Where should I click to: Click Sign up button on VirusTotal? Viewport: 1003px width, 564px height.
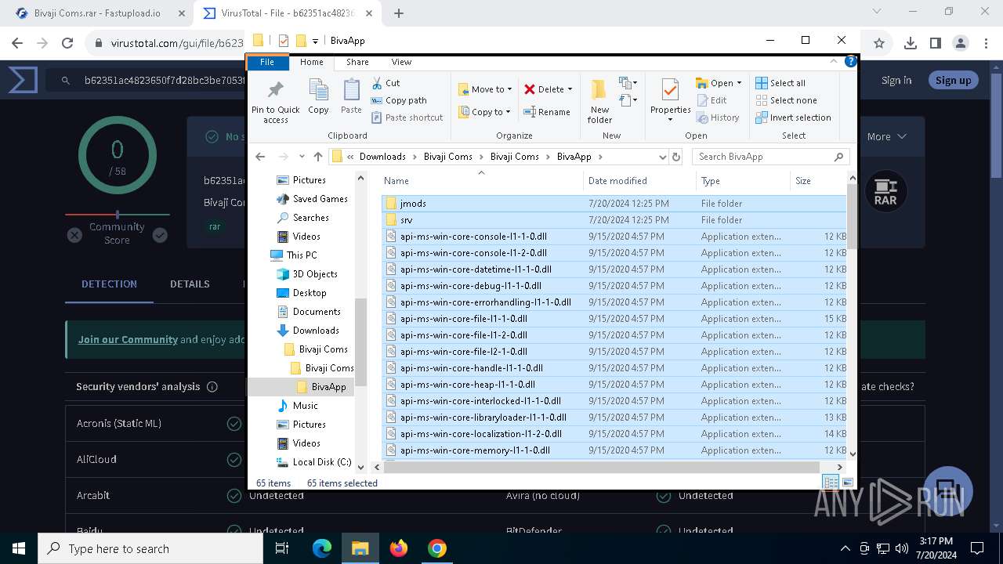[x=953, y=80]
